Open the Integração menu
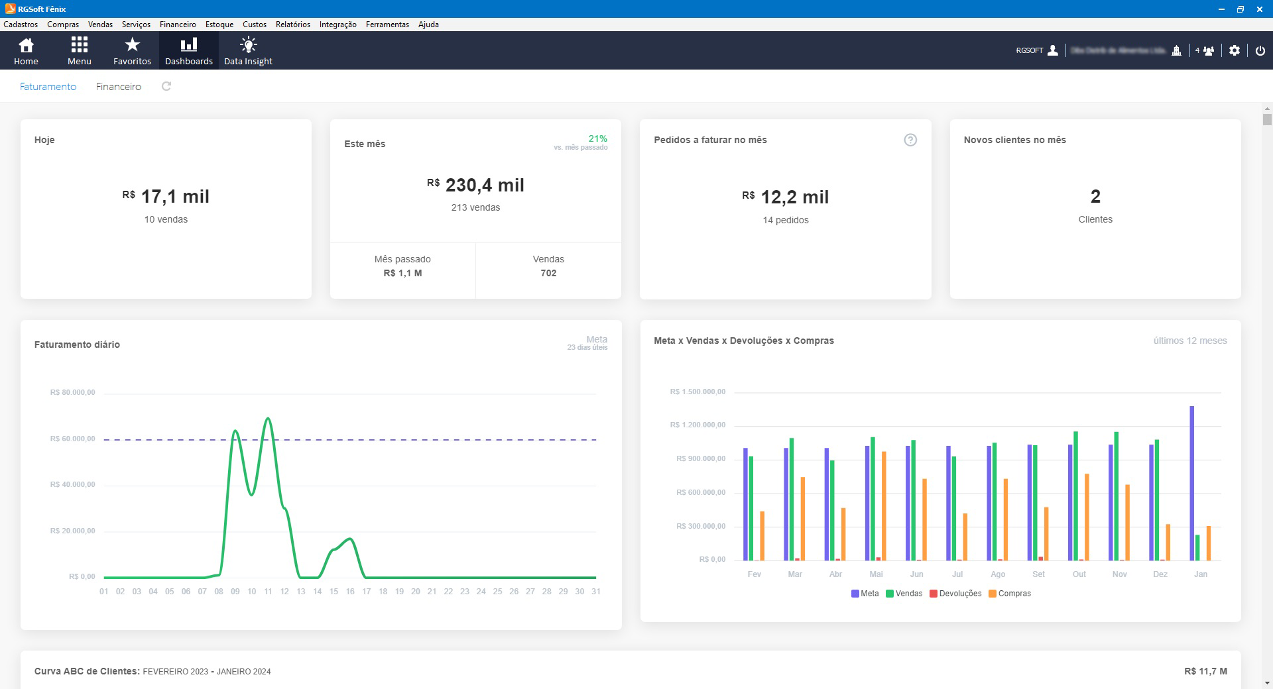Image resolution: width=1273 pixels, height=689 pixels. pos(338,25)
